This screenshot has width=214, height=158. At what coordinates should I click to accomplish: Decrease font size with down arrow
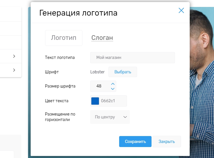pos(113,89)
